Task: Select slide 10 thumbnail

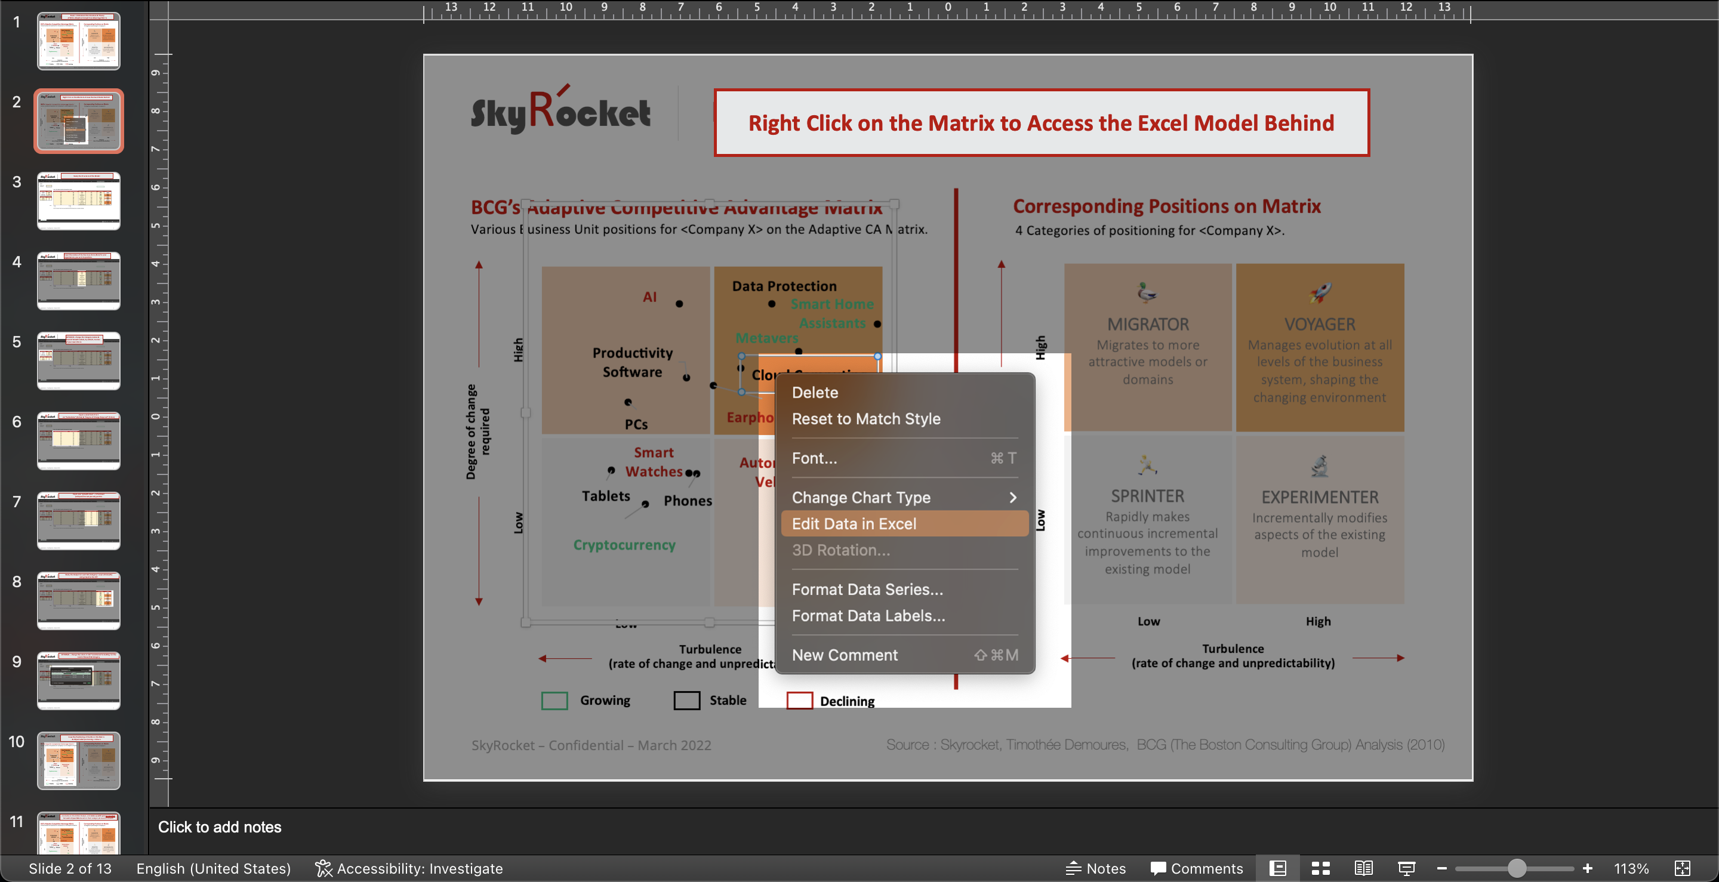Action: tap(79, 761)
